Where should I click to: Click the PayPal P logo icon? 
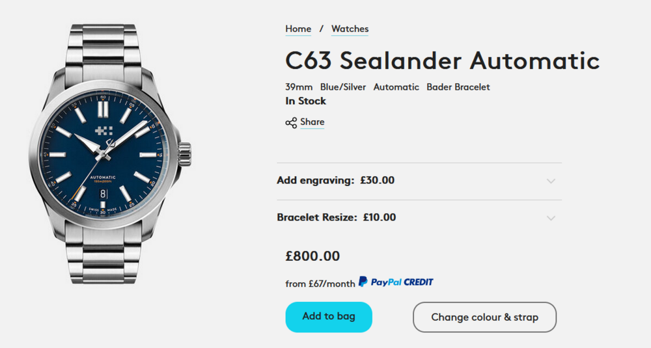click(x=363, y=282)
